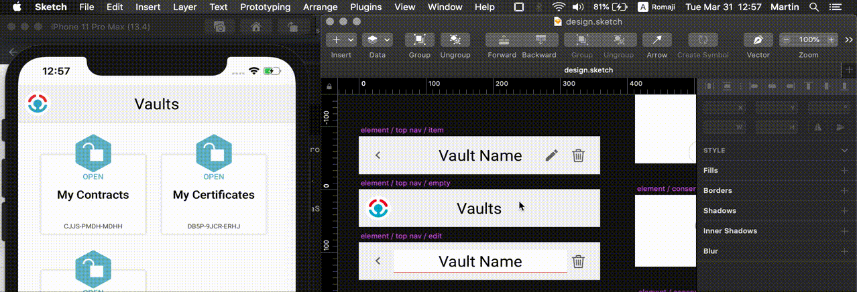Select the design.sketch document tab
This screenshot has width=857, height=292.
tap(589, 70)
